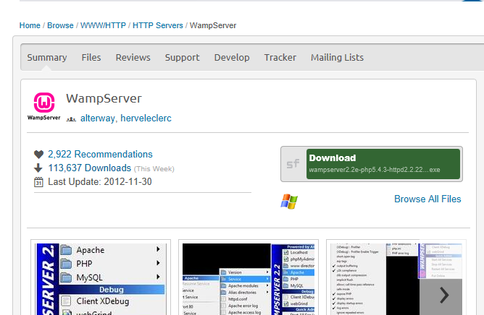Click the sf logo on Download button
Screen dimensions: 484x315
click(293, 164)
